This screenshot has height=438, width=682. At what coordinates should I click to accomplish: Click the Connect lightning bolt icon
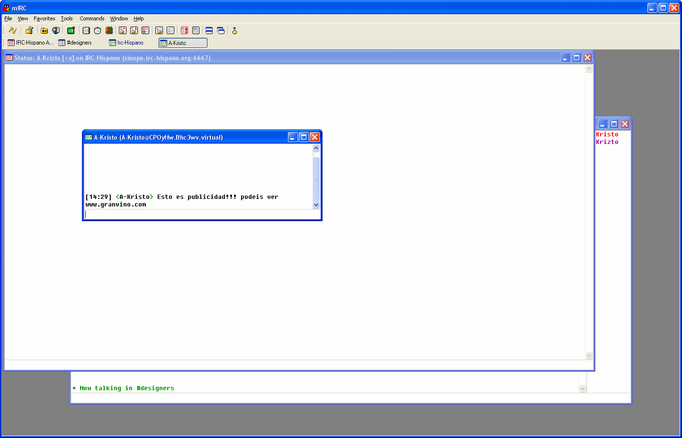(13, 30)
